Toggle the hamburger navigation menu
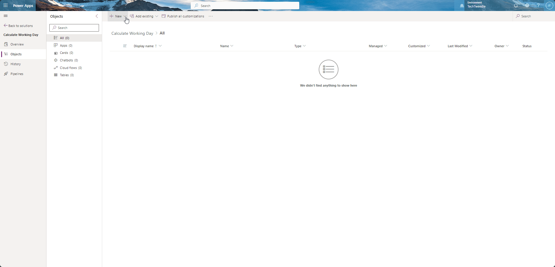Image resolution: width=555 pixels, height=267 pixels. pos(6,16)
